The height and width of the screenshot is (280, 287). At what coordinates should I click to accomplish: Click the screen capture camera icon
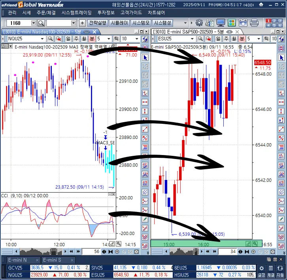tap(243, 23)
